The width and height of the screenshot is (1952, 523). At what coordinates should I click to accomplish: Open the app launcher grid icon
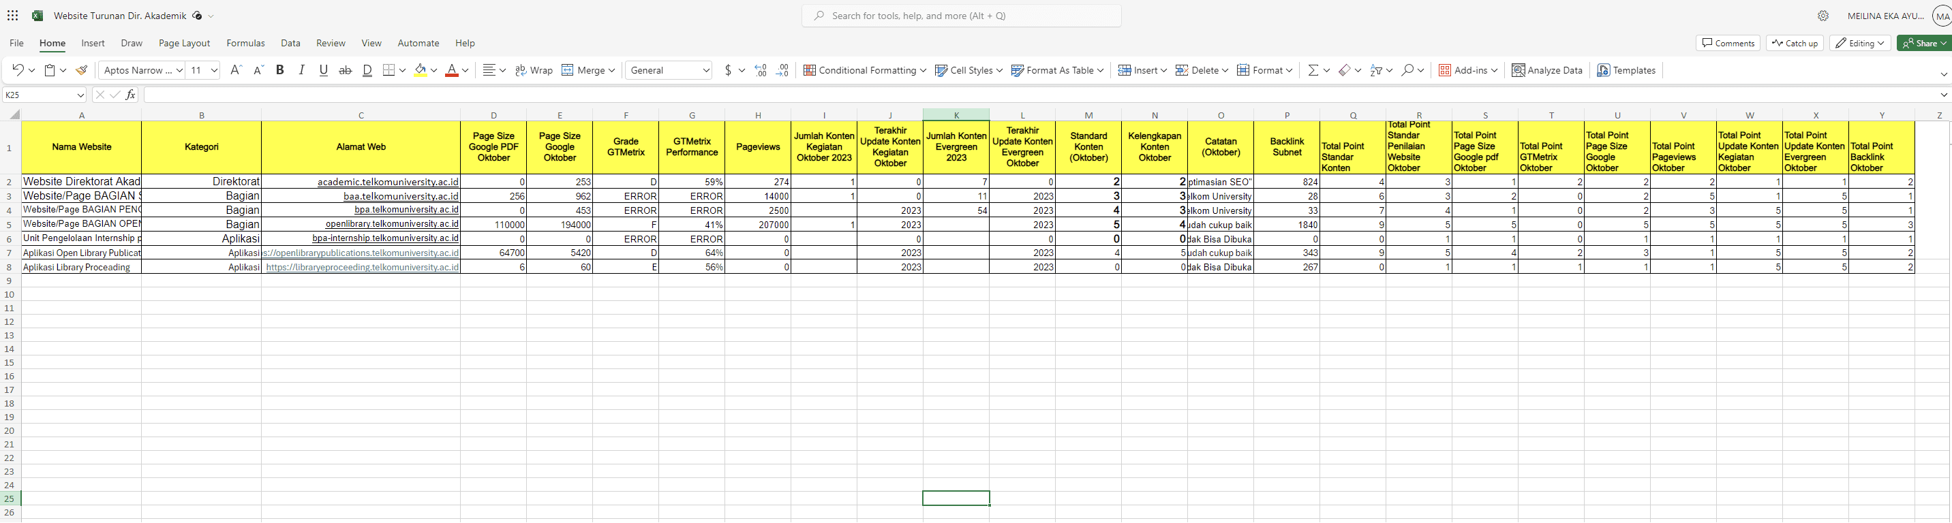12,15
